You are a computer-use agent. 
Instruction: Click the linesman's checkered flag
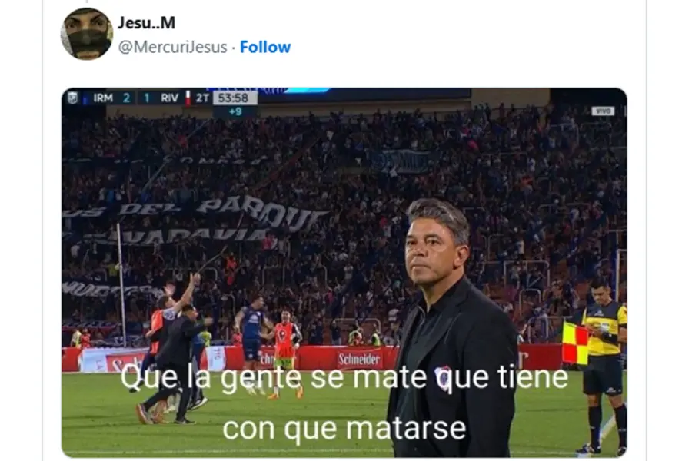click(x=575, y=343)
